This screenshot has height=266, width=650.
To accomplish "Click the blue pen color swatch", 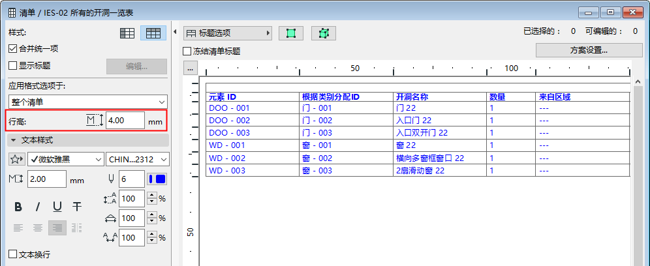I will (157, 179).
